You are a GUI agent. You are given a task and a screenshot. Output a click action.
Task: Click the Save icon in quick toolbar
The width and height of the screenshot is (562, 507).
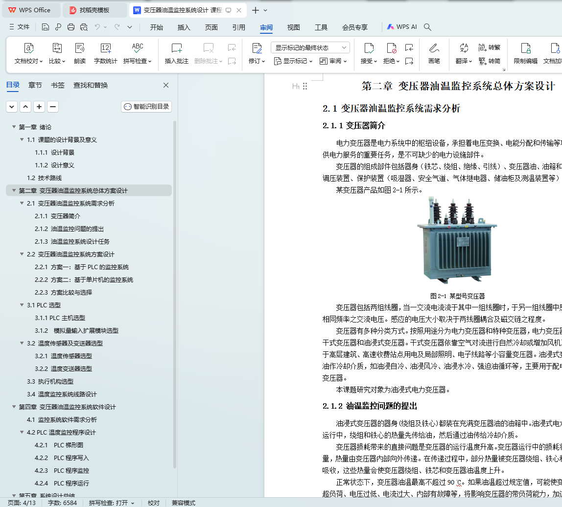click(x=45, y=27)
